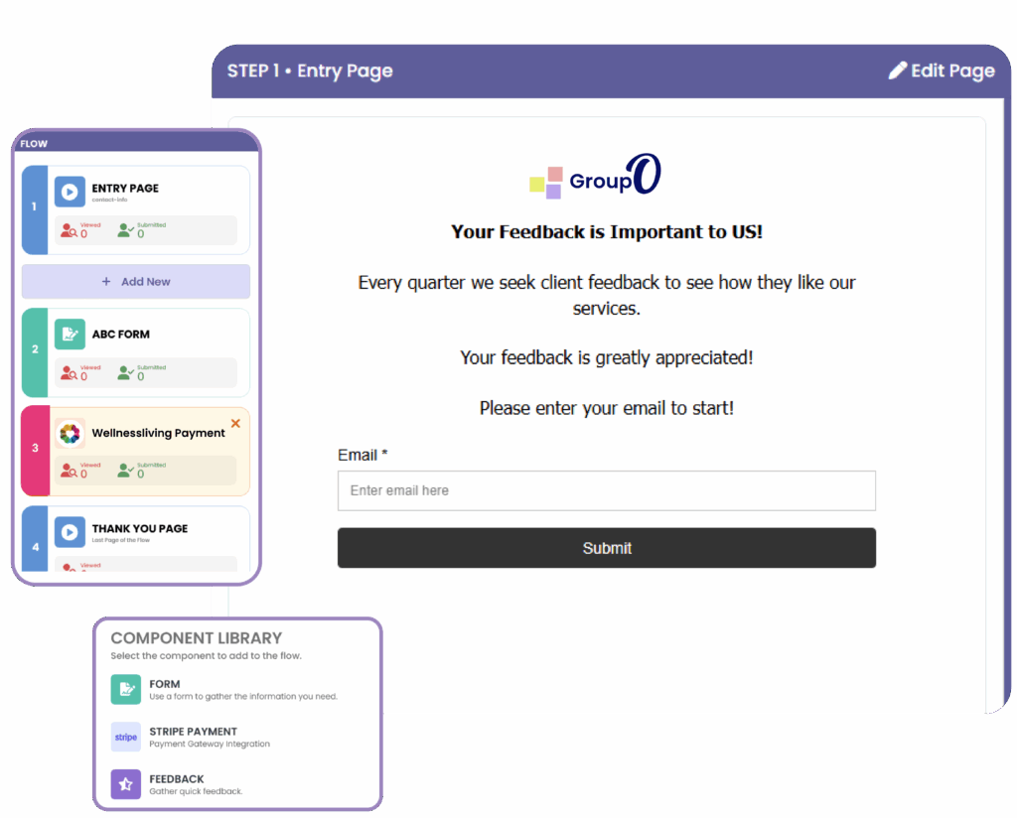
Task: Click the Group0 logo on entry page
Action: tap(595, 177)
